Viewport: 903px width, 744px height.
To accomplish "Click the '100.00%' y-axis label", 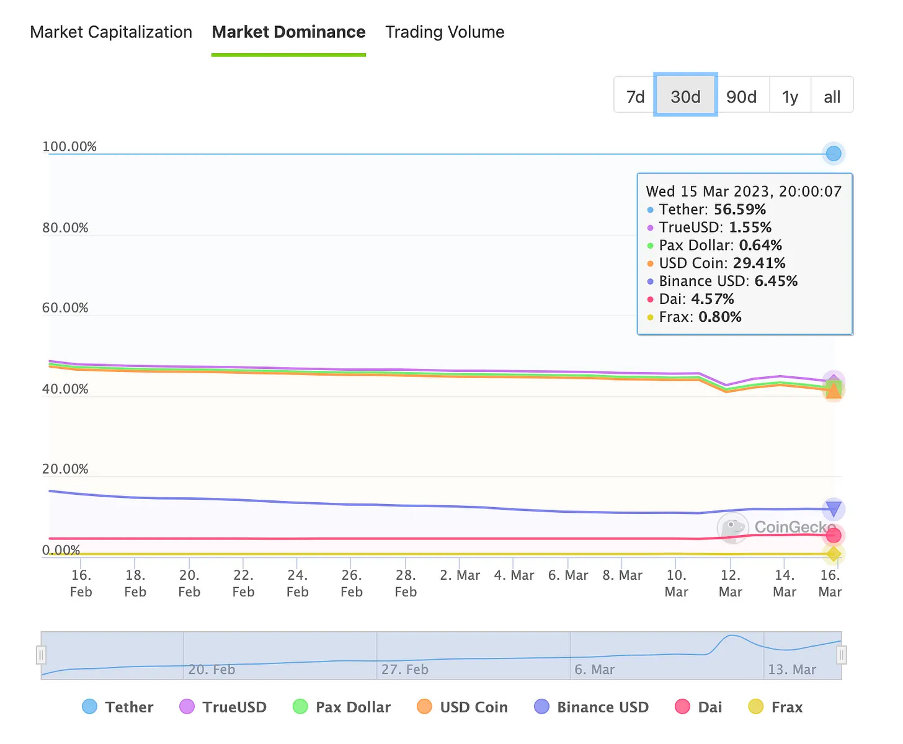I will [69, 147].
